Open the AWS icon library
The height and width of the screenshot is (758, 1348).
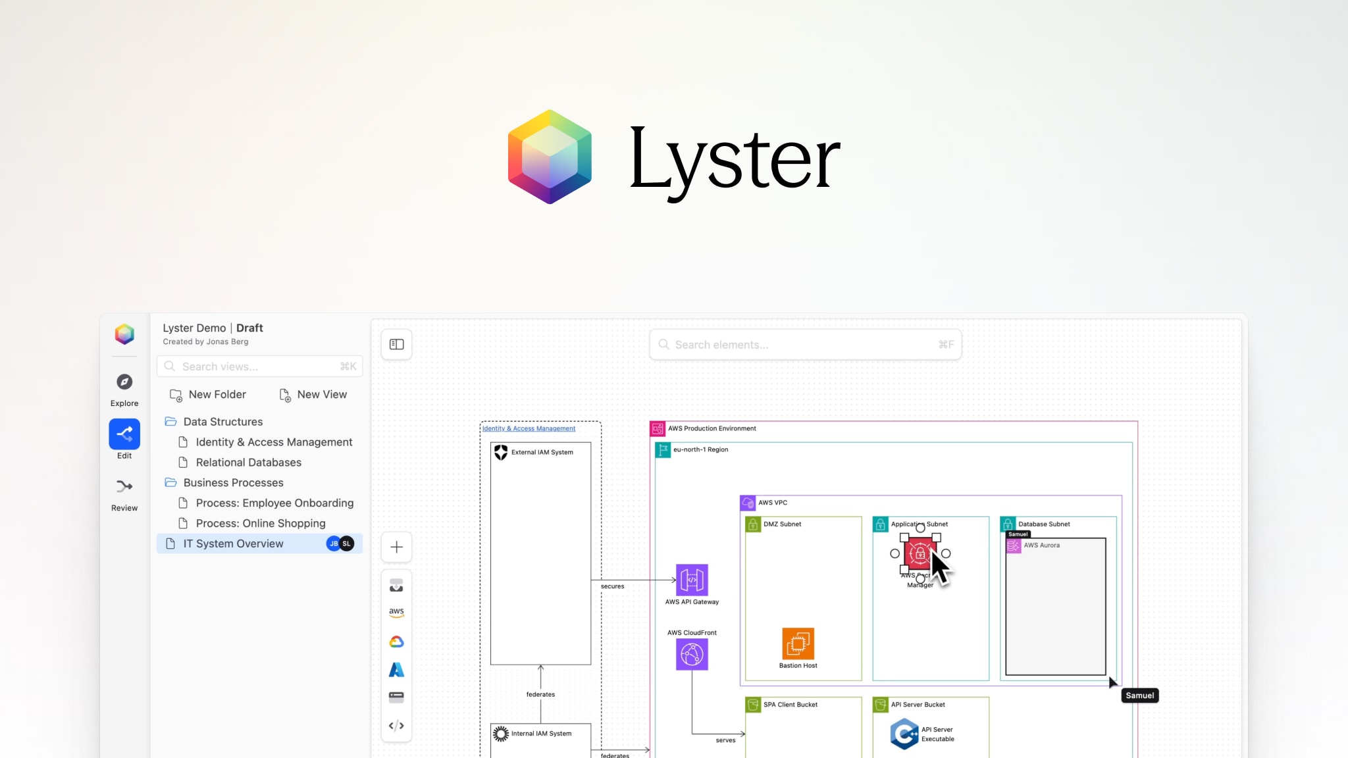click(x=397, y=612)
